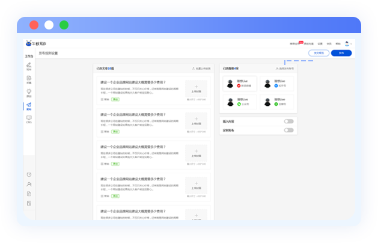Viewport: 378px width, 243px height.
Task: Open the 设置 menu in top bar
Action: coord(320,44)
